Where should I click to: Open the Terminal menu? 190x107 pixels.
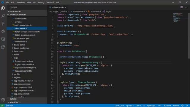click(50, 2)
